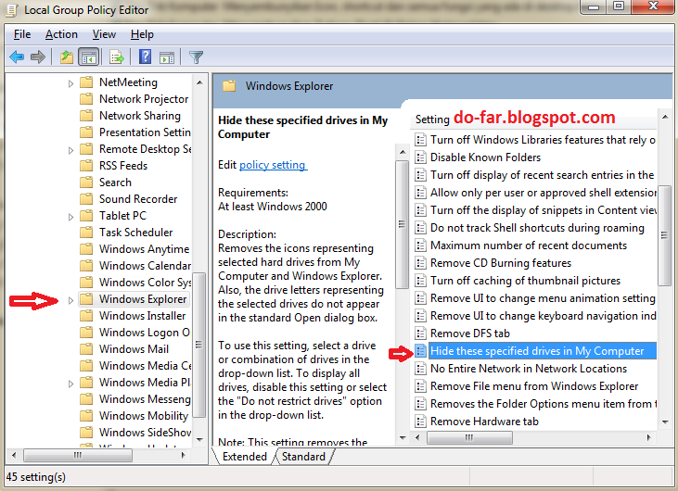Viewport: 678px width, 491px height.
Task: Expand the Windows Explorer tree node
Action: [70, 300]
